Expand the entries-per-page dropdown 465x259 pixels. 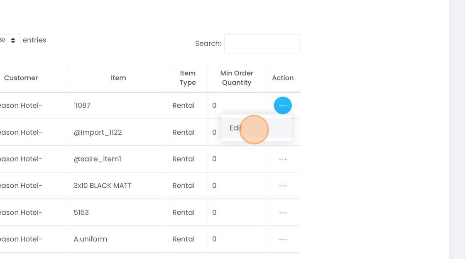coord(9,40)
